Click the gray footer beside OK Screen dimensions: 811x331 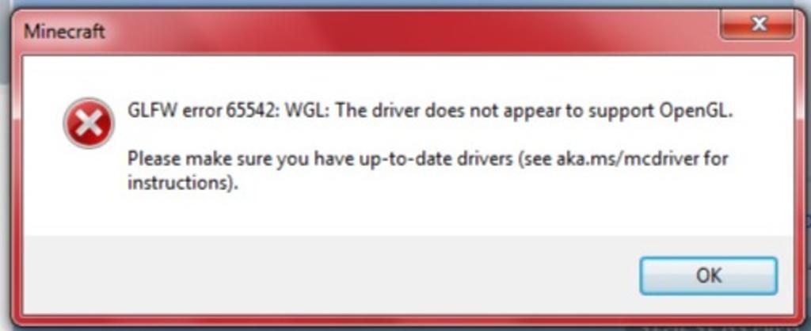click(331, 274)
